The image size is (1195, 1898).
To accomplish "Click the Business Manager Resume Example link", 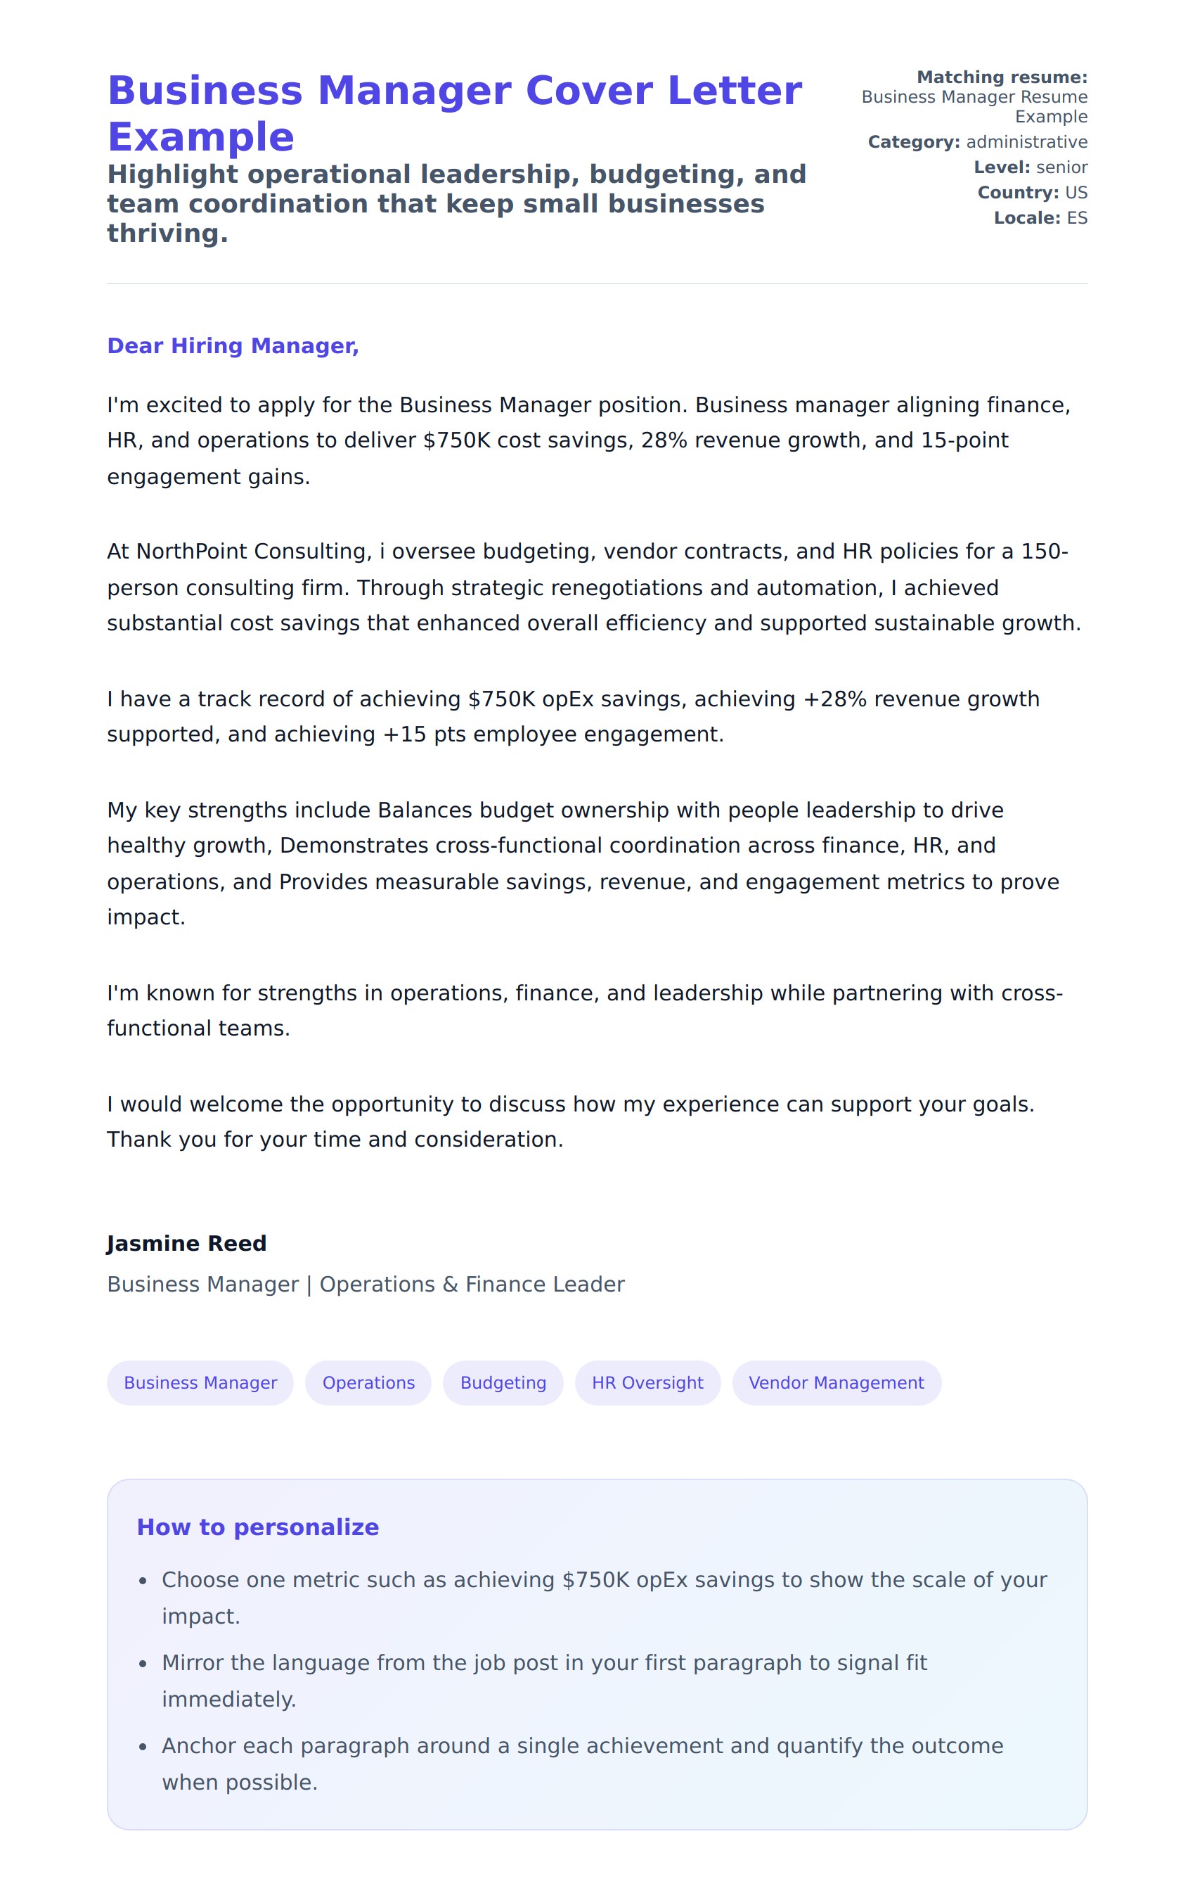I will tap(974, 106).
